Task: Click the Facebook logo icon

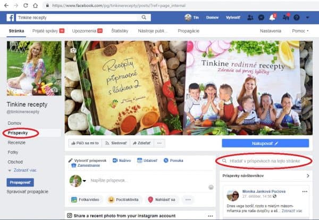Action: click(x=10, y=18)
